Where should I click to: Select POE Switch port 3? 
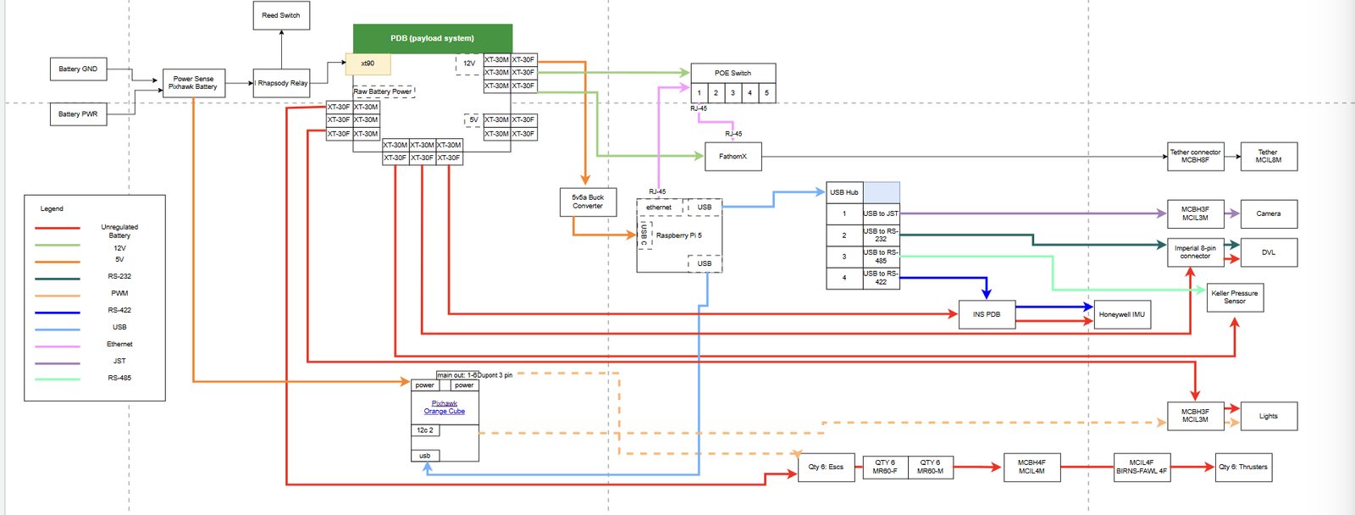pos(733,93)
